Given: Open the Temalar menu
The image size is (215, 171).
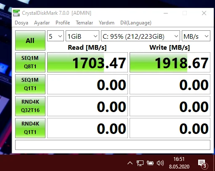Looking at the screenshot, I should click(x=85, y=23).
